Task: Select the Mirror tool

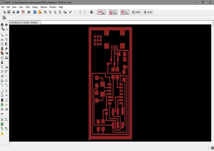Action: pos(2,39)
